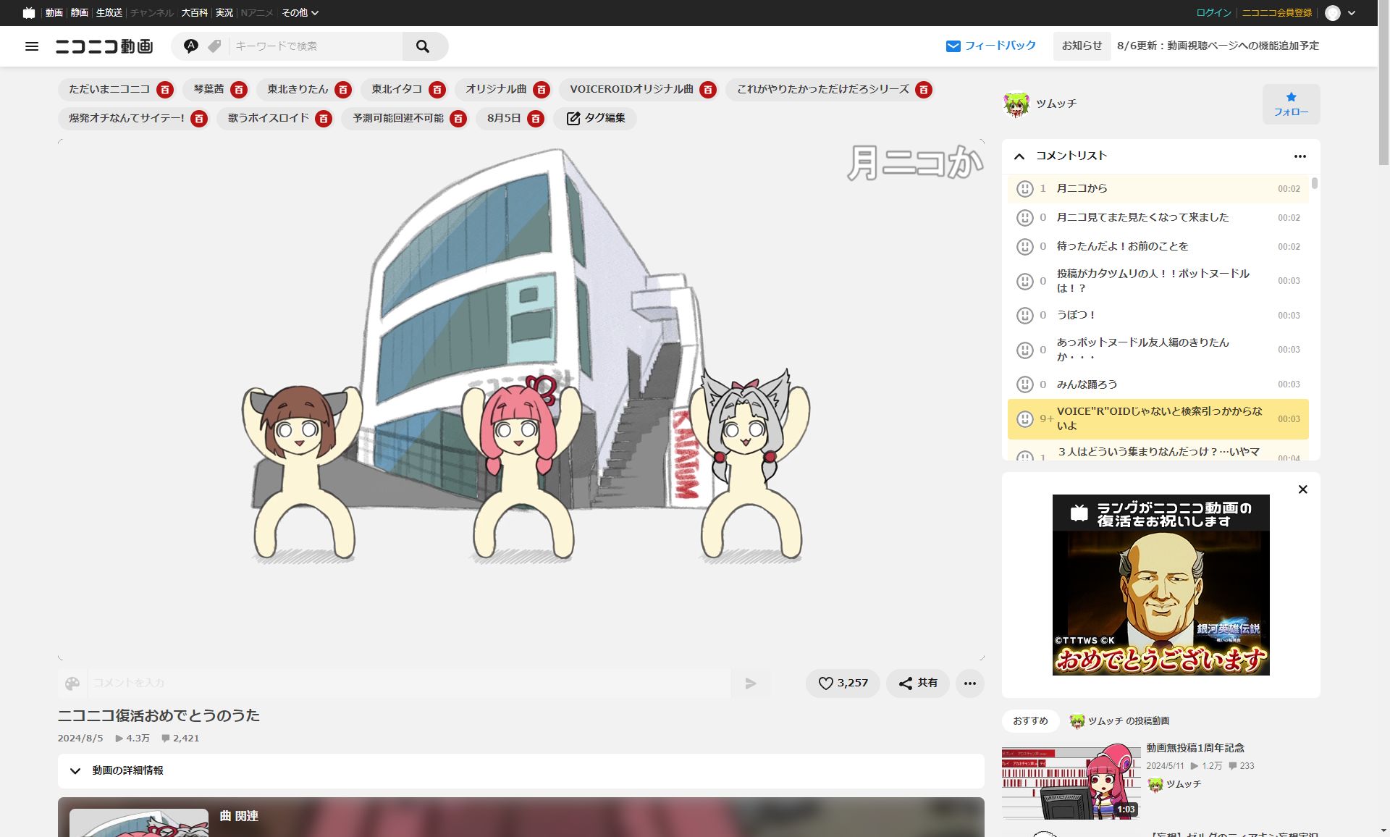The width and height of the screenshot is (1390, 837).
Task: Click the タグ編集 edit button
Action: (596, 119)
